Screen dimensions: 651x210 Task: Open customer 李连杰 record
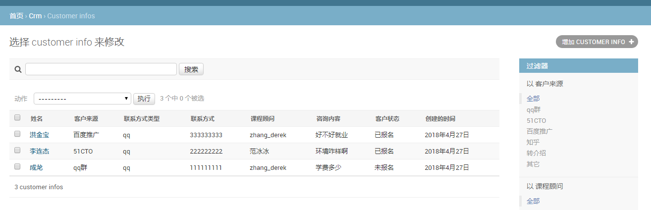coord(39,151)
